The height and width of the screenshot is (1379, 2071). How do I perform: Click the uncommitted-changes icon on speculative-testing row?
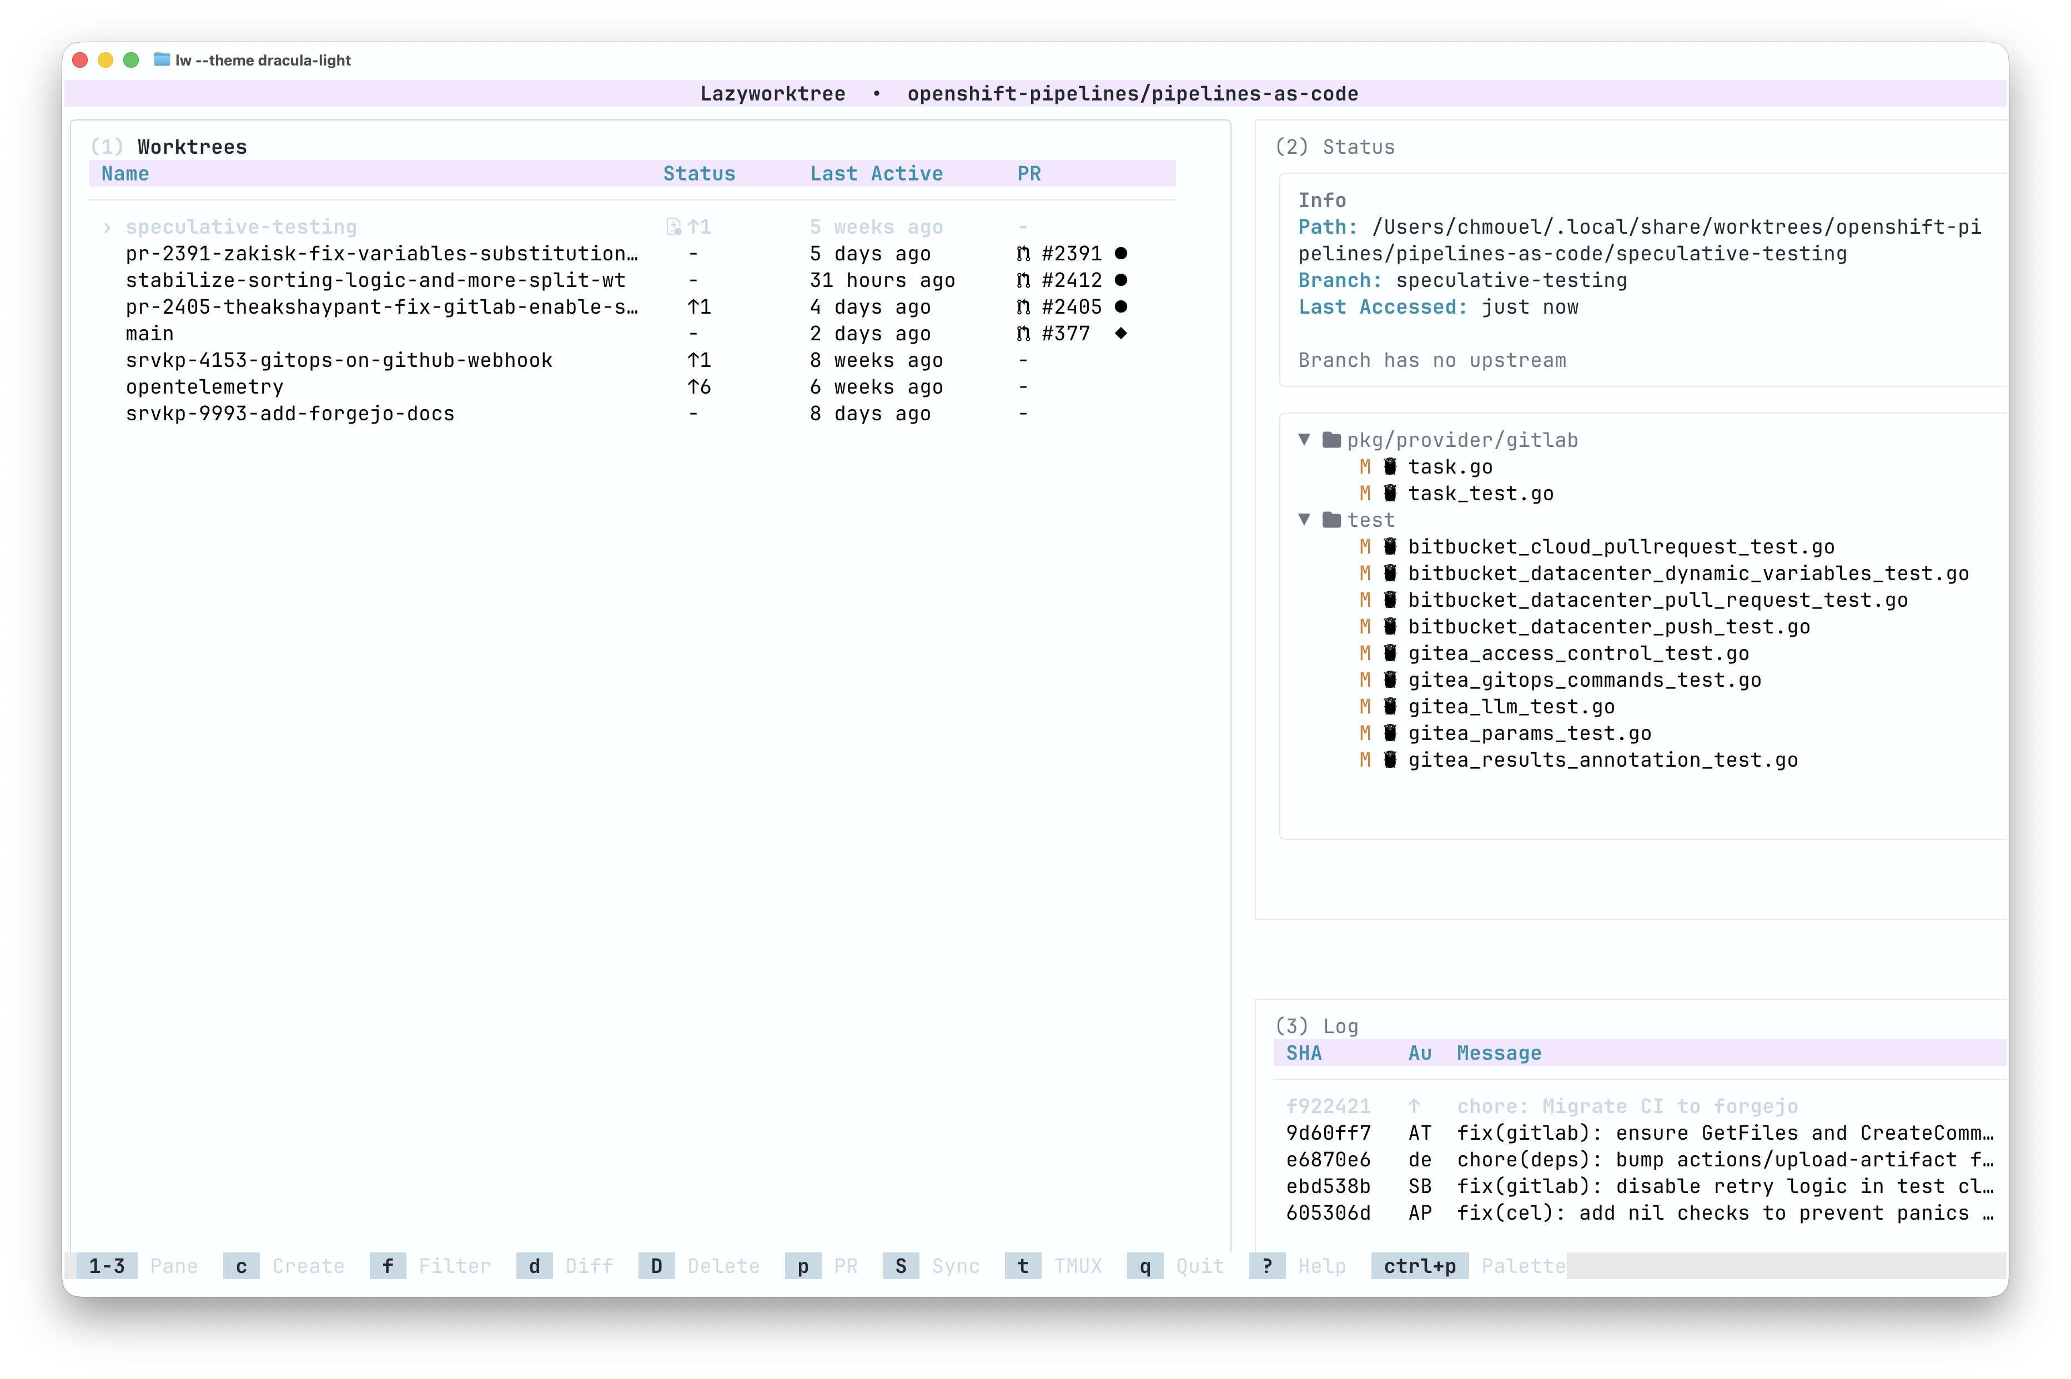coord(673,227)
